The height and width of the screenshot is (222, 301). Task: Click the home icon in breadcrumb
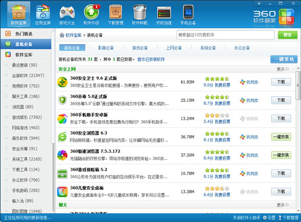62,35
